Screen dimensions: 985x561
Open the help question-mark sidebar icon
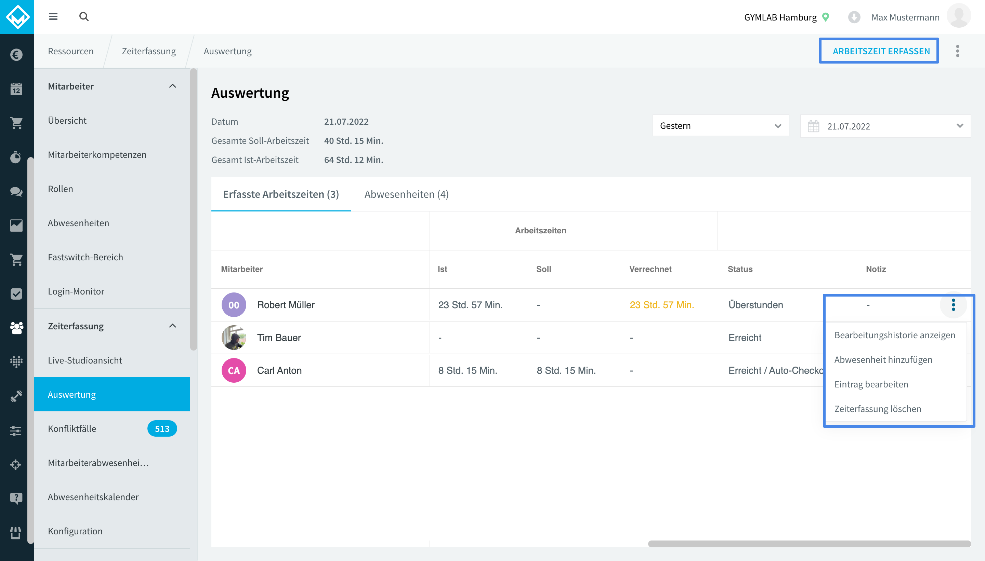tap(16, 498)
